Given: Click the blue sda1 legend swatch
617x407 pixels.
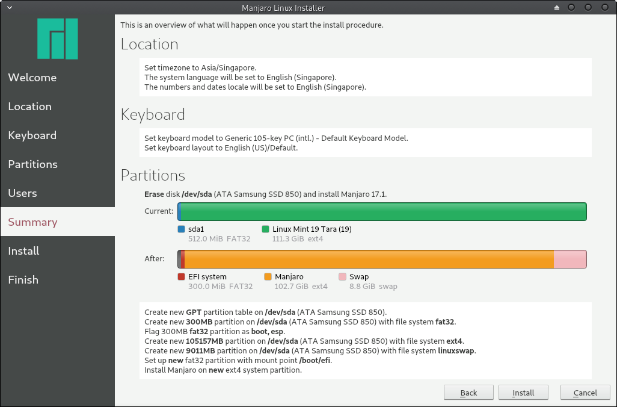Looking at the screenshot, I should pyautogui.click(x=182, y=229).
